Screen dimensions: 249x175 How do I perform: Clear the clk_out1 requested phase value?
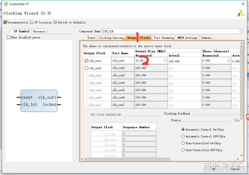pos(229,61)
